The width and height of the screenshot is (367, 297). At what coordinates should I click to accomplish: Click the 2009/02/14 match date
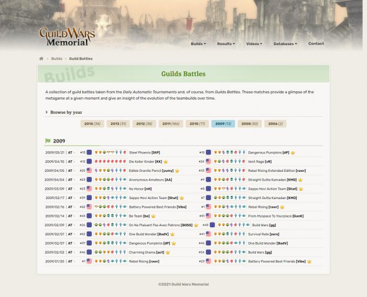pos(55,216)
